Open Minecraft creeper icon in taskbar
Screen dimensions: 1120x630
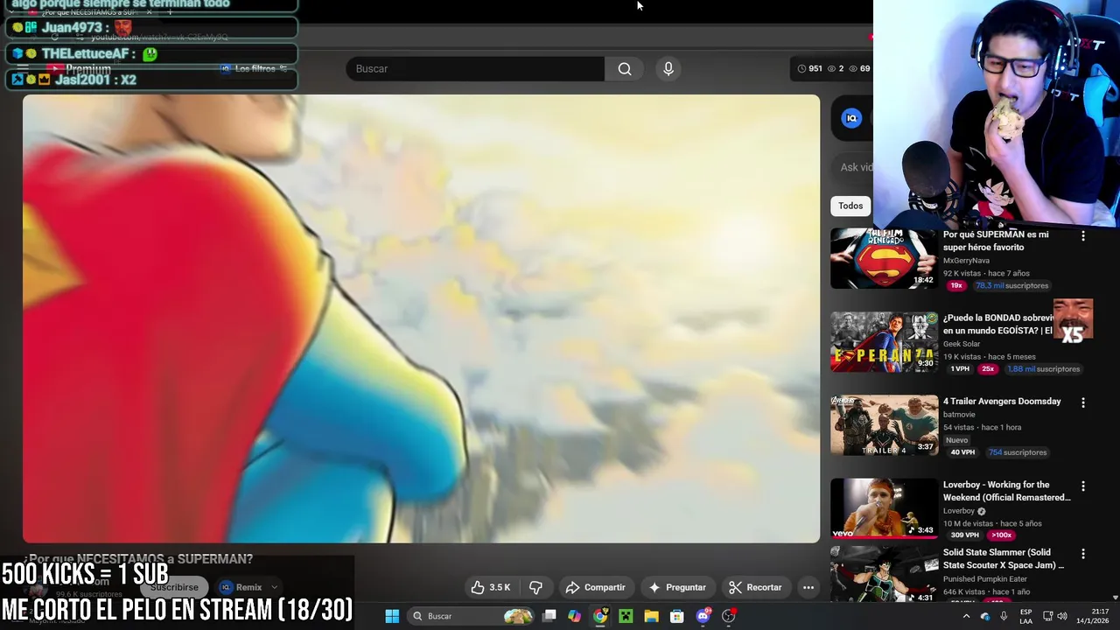(626, 616)
